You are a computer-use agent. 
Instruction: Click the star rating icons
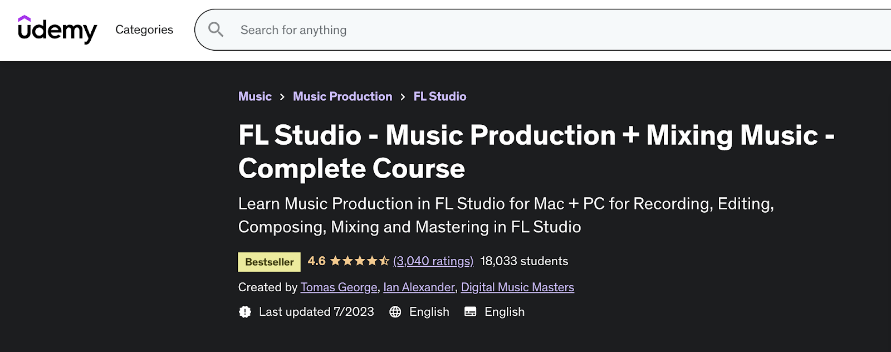point(359,261)
